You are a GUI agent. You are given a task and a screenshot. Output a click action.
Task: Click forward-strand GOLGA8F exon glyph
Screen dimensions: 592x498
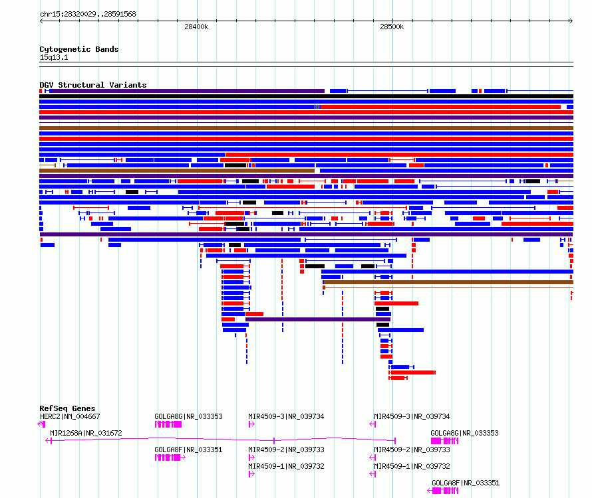tap(170, 457)
